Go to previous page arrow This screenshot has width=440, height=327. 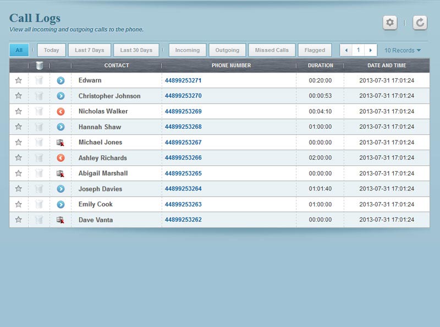point(346,50)
